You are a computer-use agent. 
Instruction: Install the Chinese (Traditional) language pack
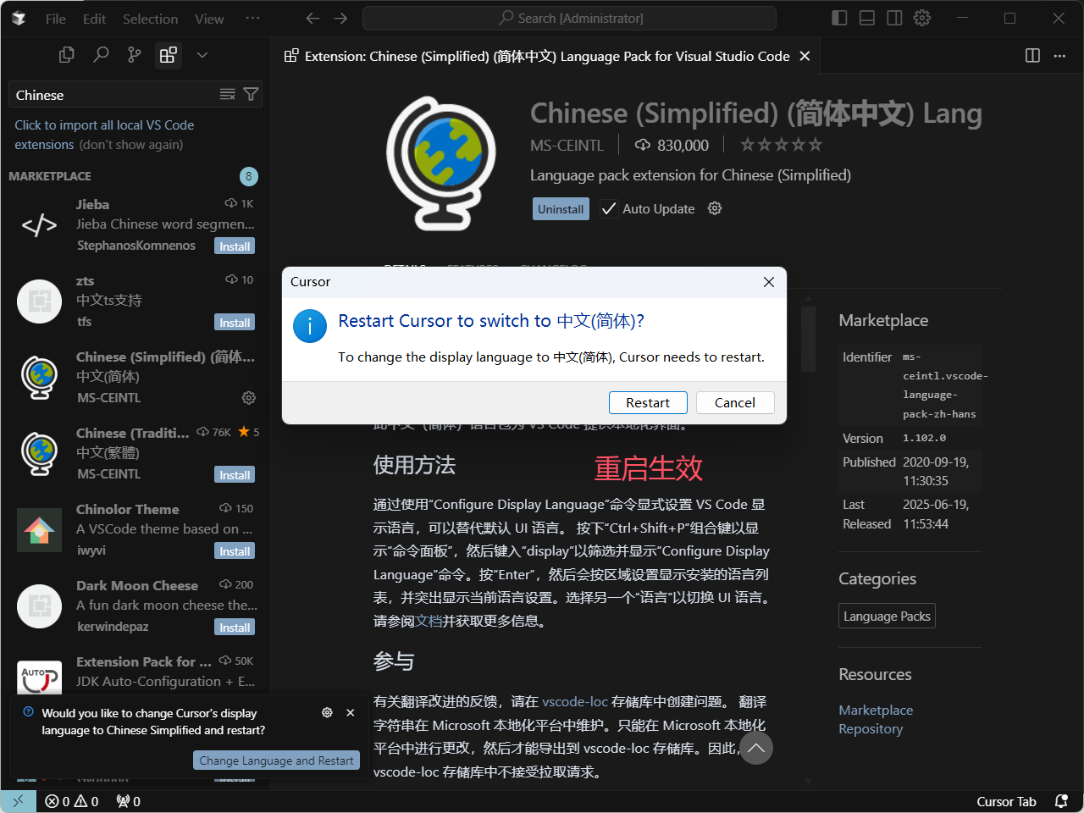[x=235, y=475]
